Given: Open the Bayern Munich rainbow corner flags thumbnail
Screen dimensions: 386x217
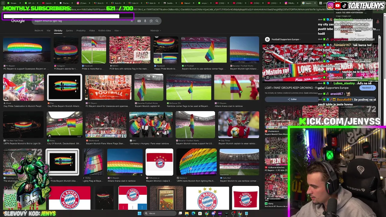Looking at the screenshot, I should pos(204,49).
